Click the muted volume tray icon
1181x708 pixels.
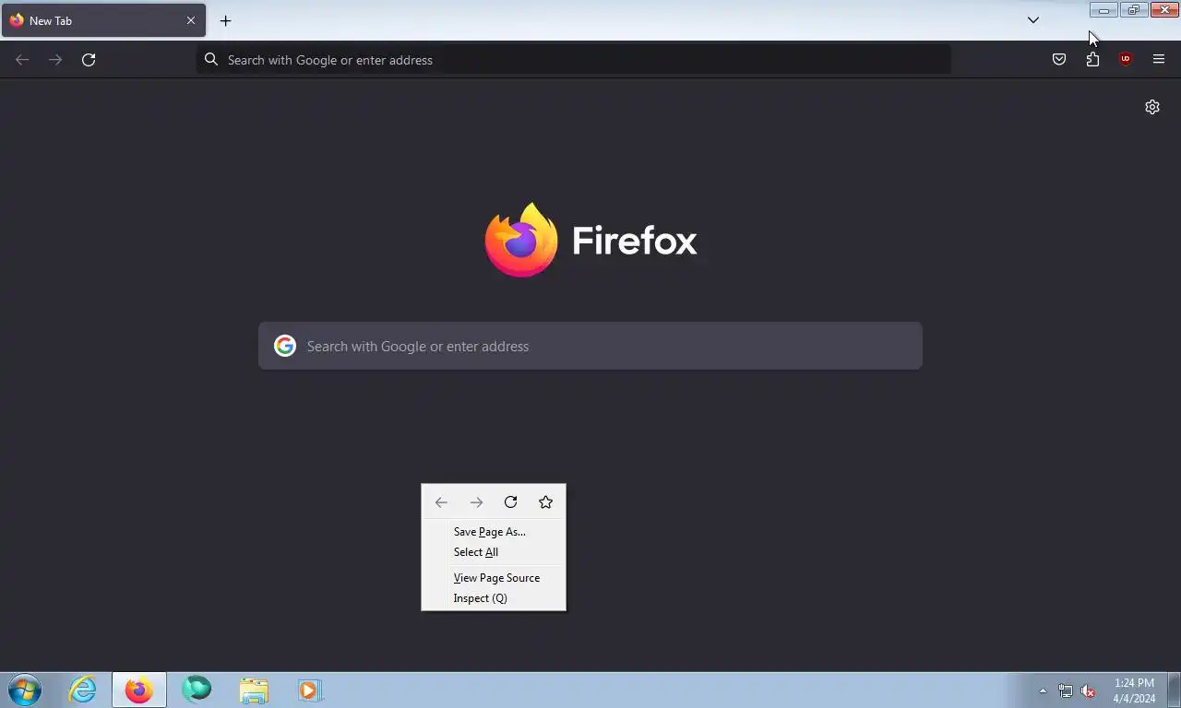pyautogui.click(x=1088, y=690)
